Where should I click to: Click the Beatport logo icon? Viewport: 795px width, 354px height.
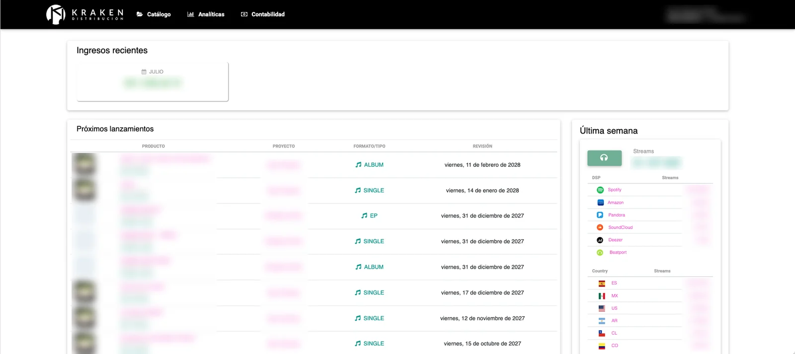600,252
